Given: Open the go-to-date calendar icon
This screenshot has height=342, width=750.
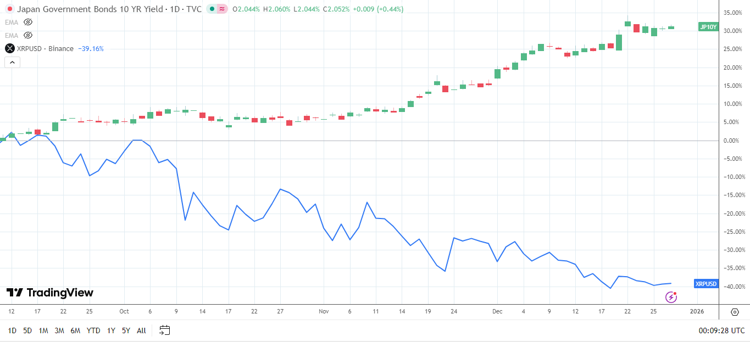Looking at the screenshot, I should 163,330.
